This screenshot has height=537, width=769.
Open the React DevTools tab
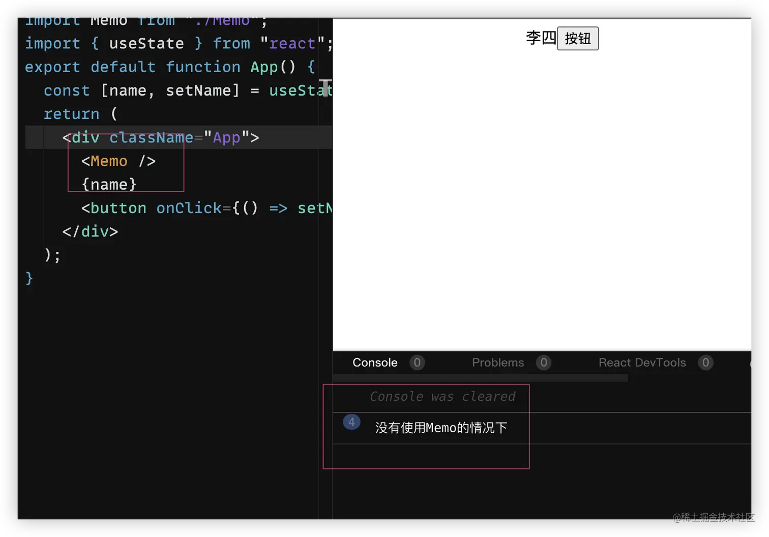(x=642, y=363)
